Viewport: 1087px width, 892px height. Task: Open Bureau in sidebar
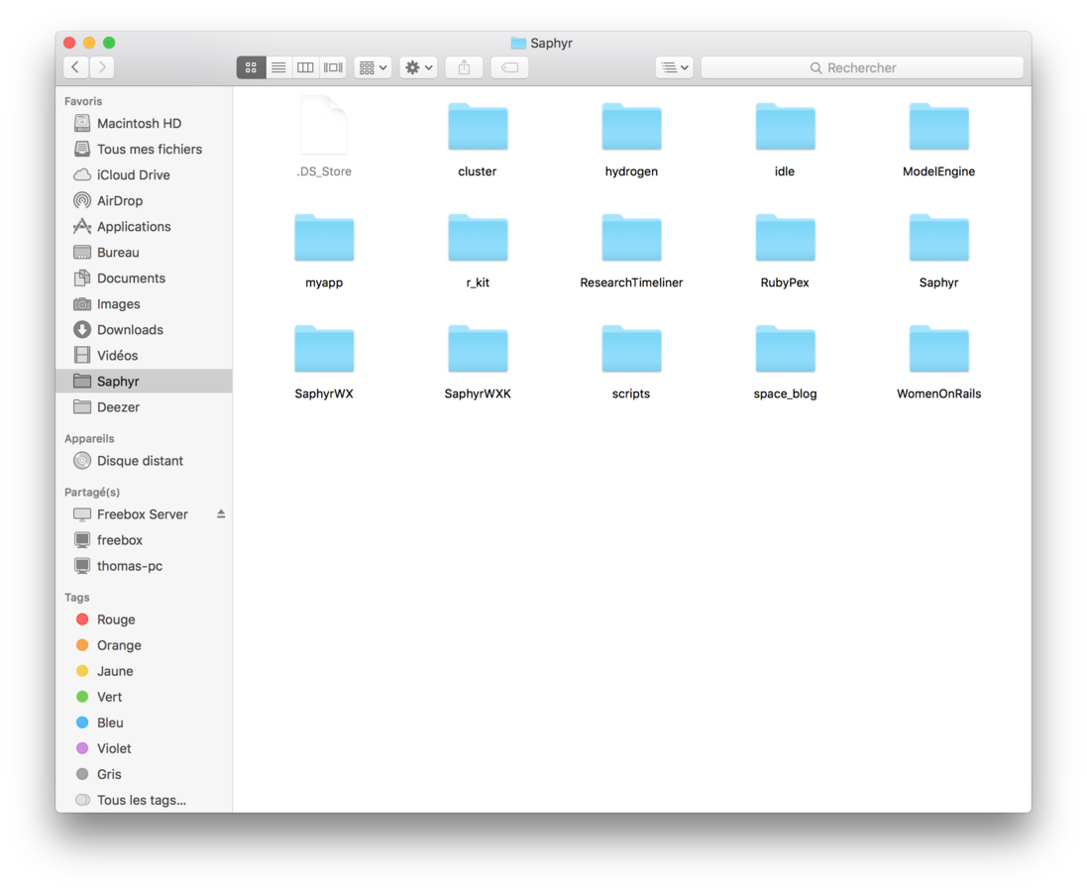coord(145,253)
